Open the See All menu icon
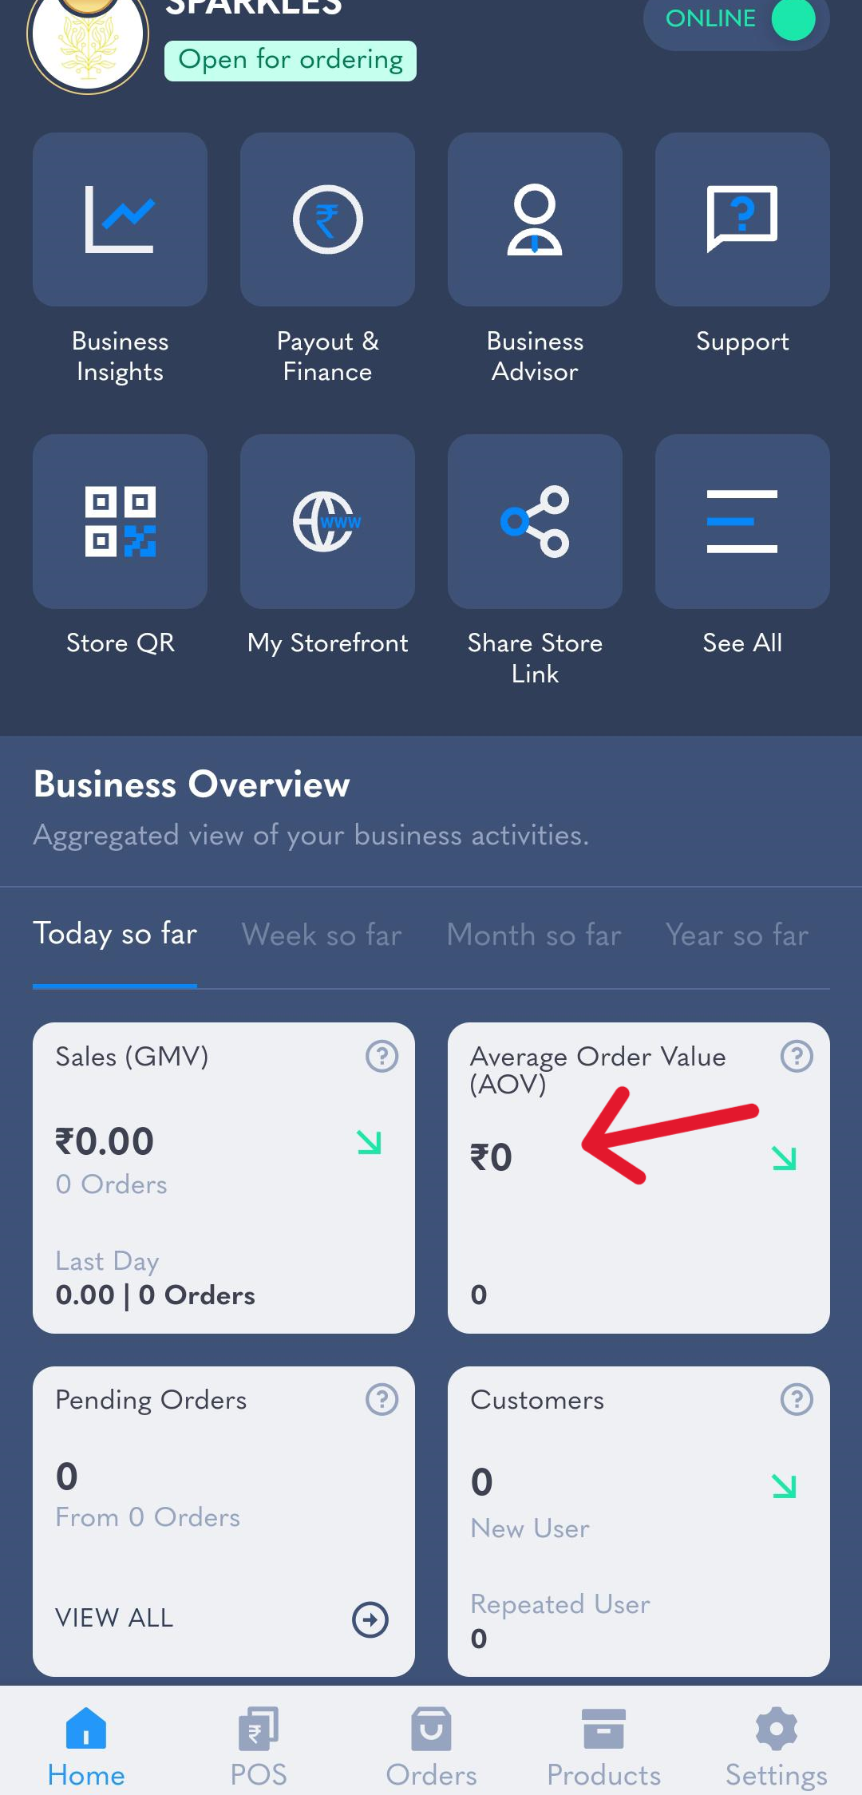 (x=742, y=521)
